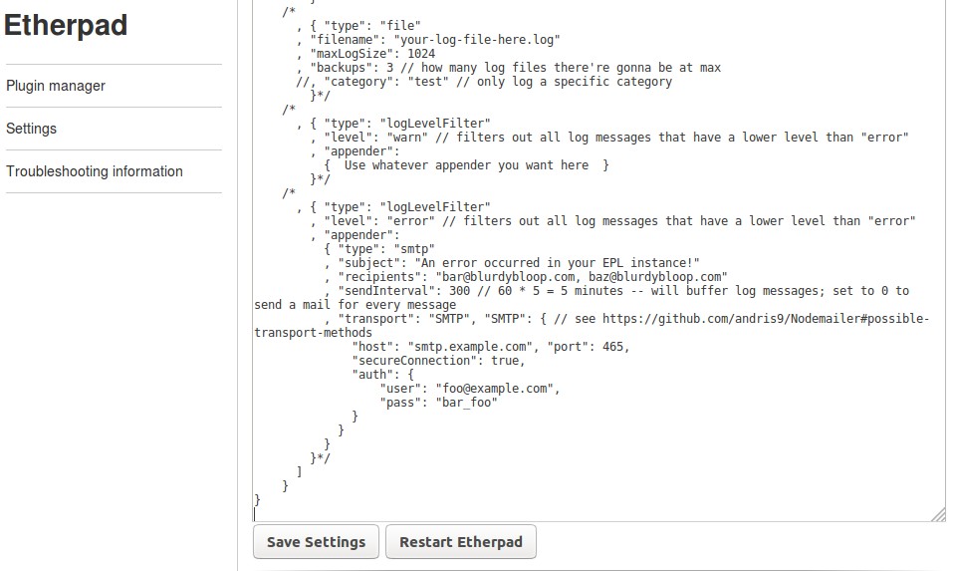Click the "pass": "bar_foo" line

coord(438,403)
